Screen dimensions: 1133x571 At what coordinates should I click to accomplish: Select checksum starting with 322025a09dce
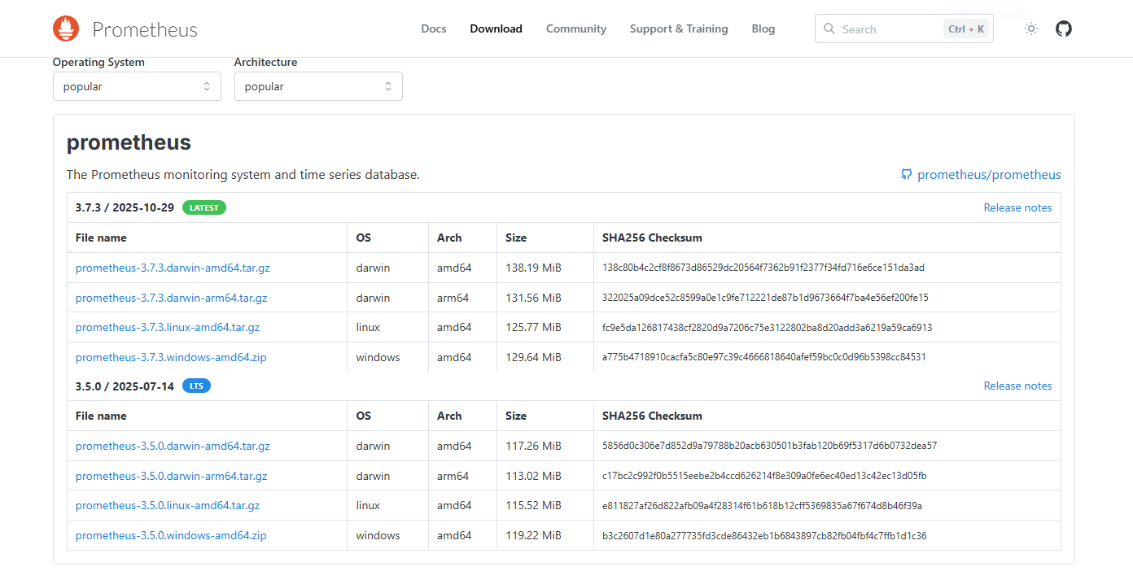coord(765,298)
